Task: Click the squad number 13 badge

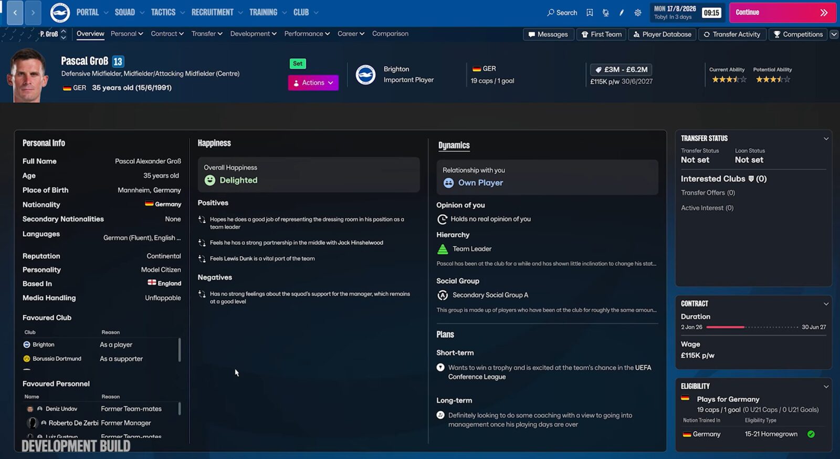Action: coord(118,61)
